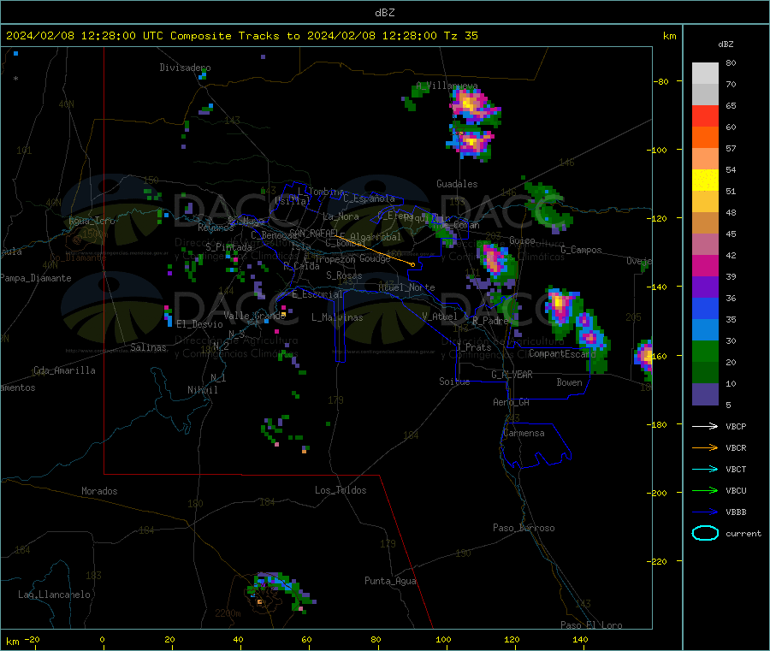This screenshot has height=651, width=770.
Task: Click the -80 km vertical axis label
Action: coord(660,81)
